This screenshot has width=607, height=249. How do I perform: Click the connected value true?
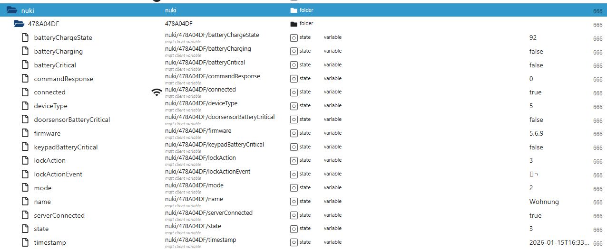point(535,92)
